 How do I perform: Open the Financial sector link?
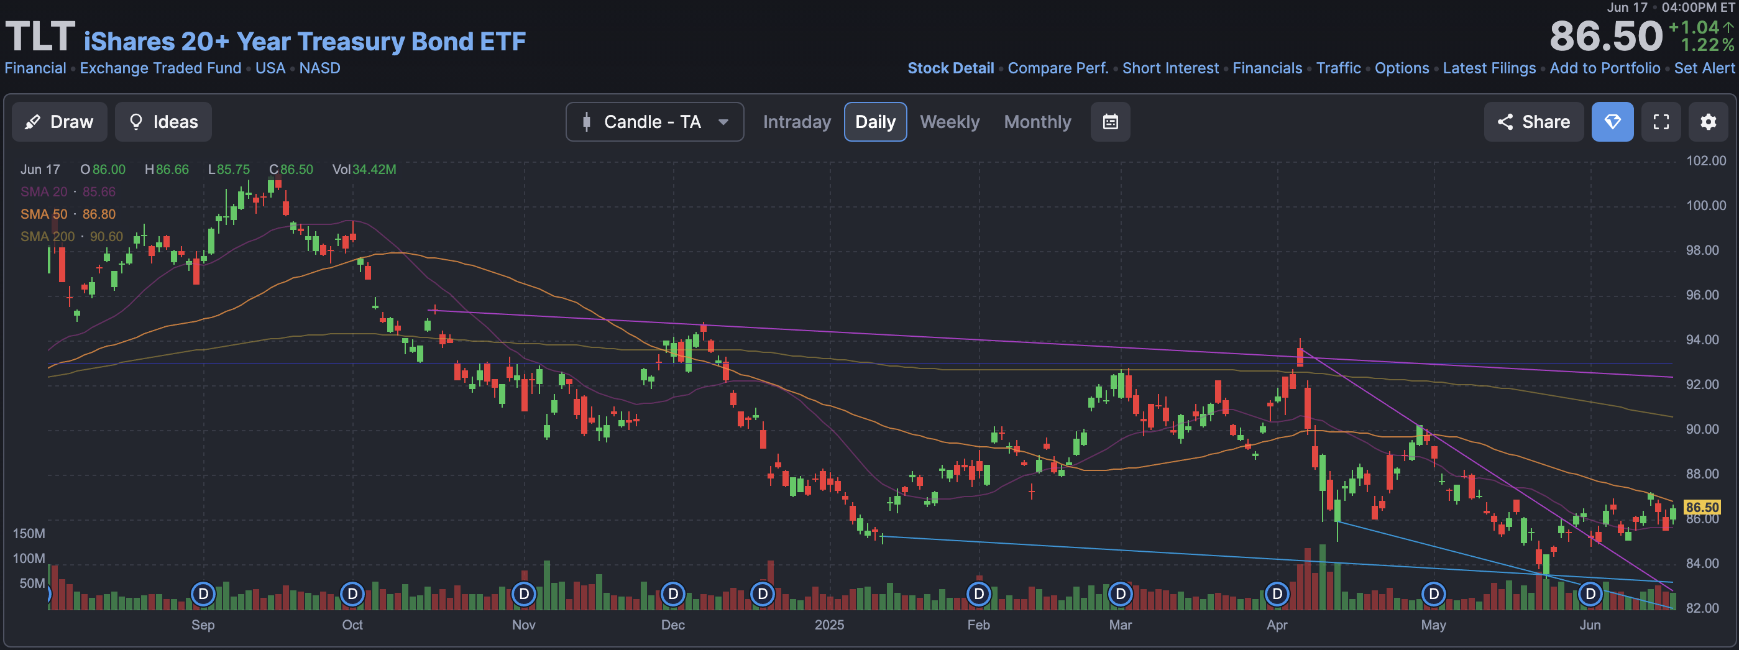pos(35,68)
